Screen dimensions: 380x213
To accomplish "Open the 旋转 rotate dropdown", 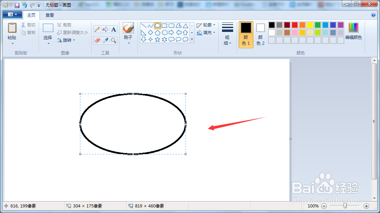I will [x=66, y=40].
